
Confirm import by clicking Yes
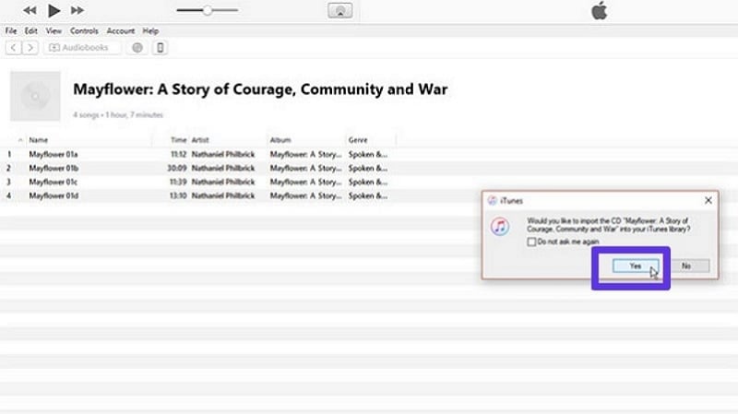(636, 266)
